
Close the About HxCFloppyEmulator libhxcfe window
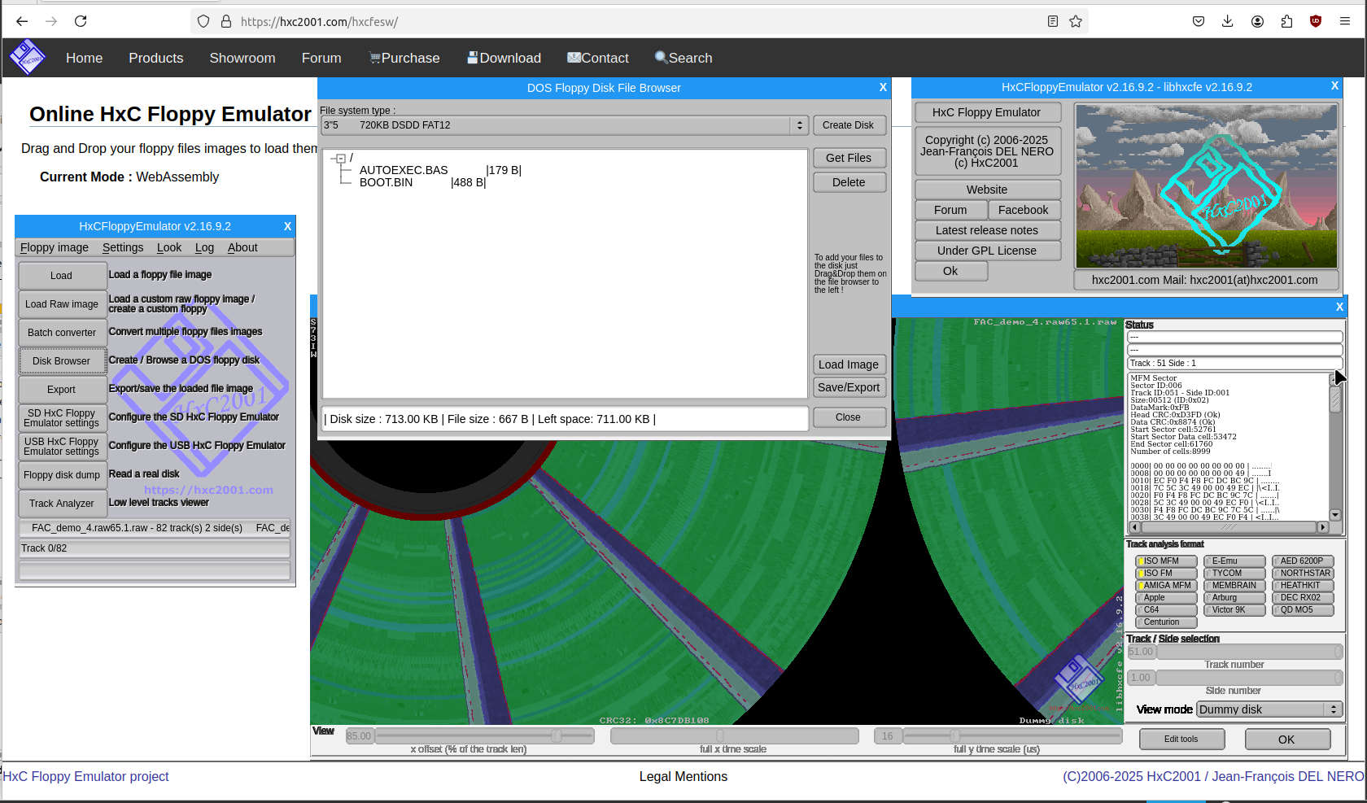pos(1334,85)
